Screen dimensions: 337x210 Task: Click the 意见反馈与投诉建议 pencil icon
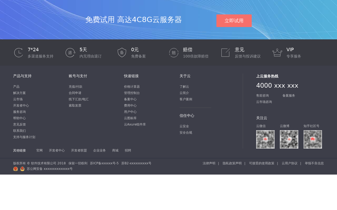[x=225, y=52]
